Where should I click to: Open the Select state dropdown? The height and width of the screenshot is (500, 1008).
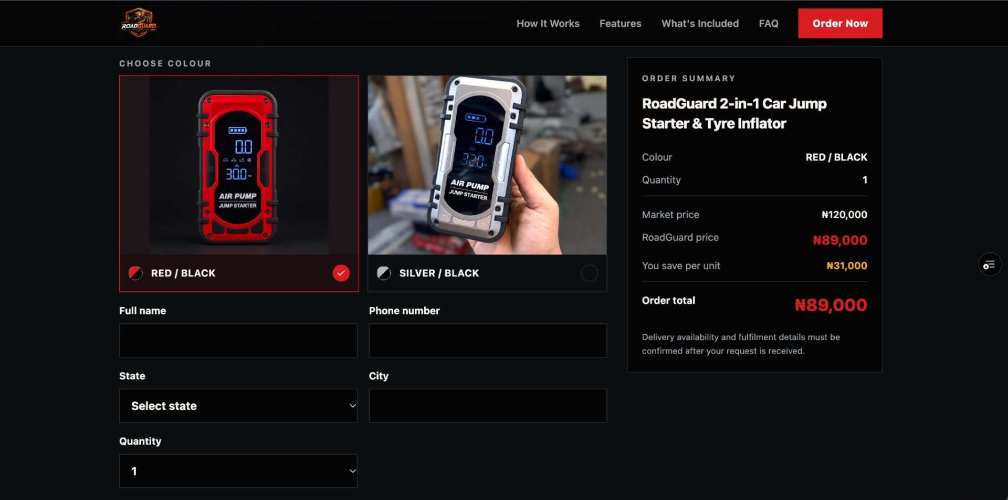[x=238, y=406]
